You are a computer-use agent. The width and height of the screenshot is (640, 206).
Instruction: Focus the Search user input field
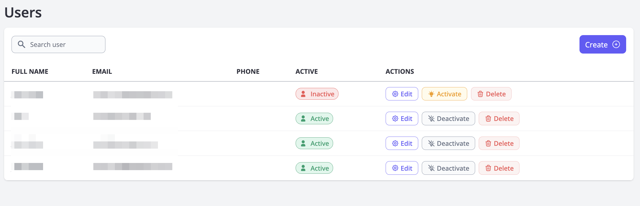pos(64,45)
